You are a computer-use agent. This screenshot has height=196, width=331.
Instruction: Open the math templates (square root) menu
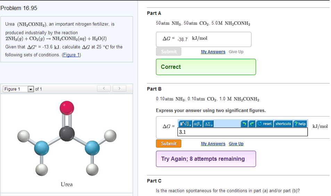(185, 124)
